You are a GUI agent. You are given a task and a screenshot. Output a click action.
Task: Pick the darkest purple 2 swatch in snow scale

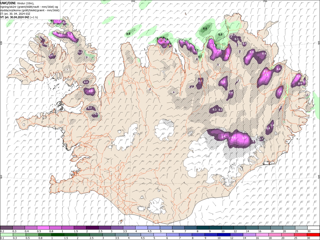tap(92, 228)
